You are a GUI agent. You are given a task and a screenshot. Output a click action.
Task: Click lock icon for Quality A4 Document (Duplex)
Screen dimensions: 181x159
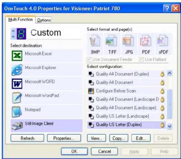pos(162,74)
